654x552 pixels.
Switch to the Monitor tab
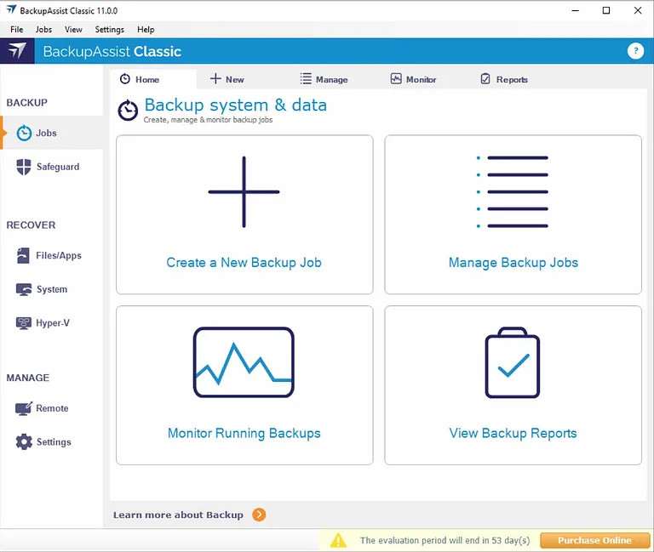(413, 79)
